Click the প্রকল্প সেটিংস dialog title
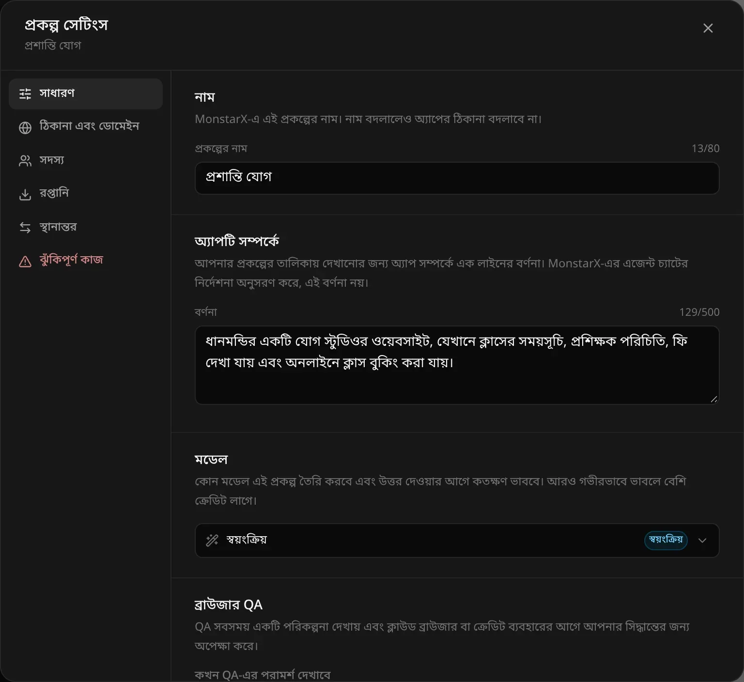 pyautogui.click(x=66, y=25)
